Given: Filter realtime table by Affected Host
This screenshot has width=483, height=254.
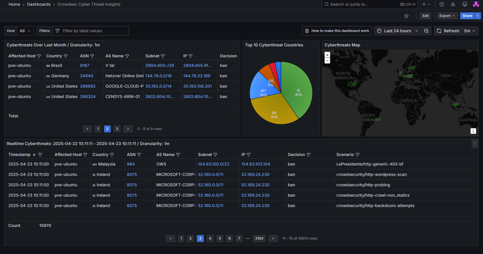Looking at the screenshot, I should 85,155.
